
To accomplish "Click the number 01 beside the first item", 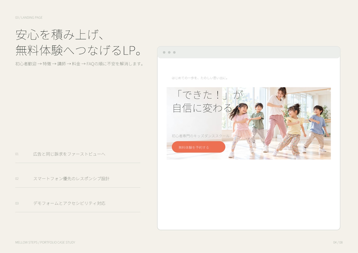I will coord(17,154).
